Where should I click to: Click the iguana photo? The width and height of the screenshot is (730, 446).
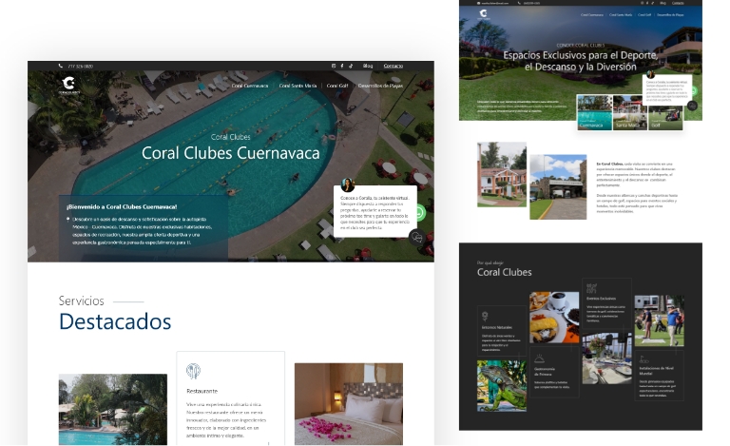click(502, 385)
